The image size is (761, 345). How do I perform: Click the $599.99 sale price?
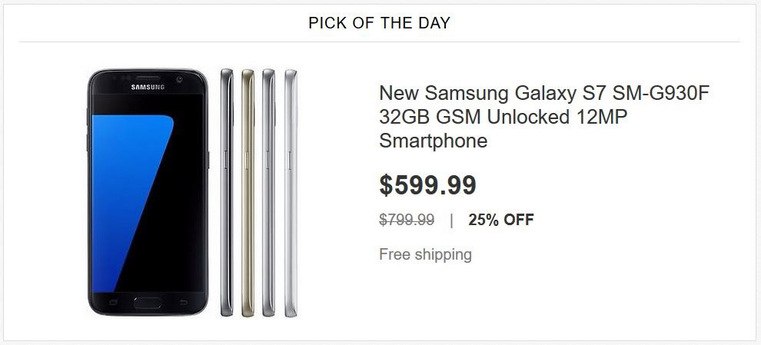click(427, 185)
